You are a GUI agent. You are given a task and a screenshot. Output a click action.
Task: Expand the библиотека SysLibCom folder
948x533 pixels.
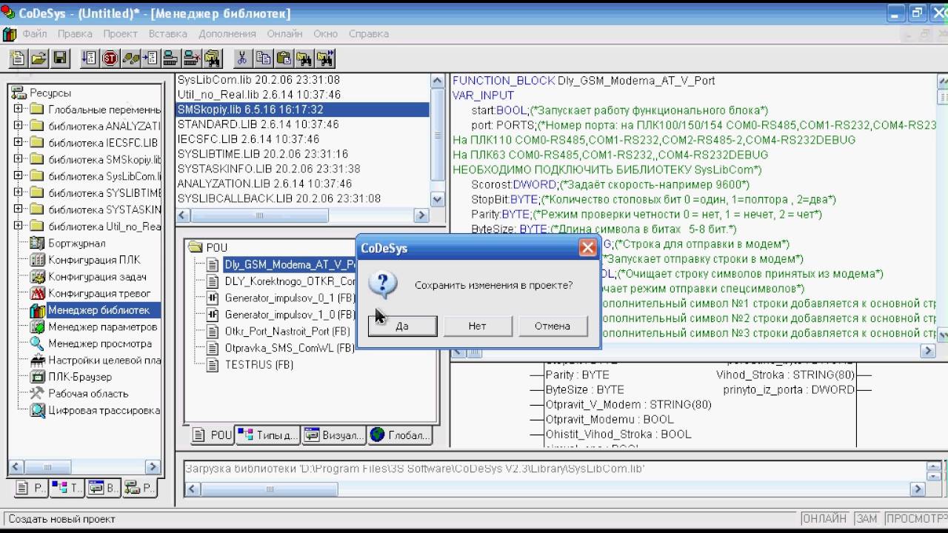(19, 176)
